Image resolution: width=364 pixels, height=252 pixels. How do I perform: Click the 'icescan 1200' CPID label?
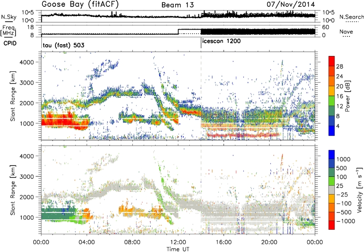[x=221, y=41]
